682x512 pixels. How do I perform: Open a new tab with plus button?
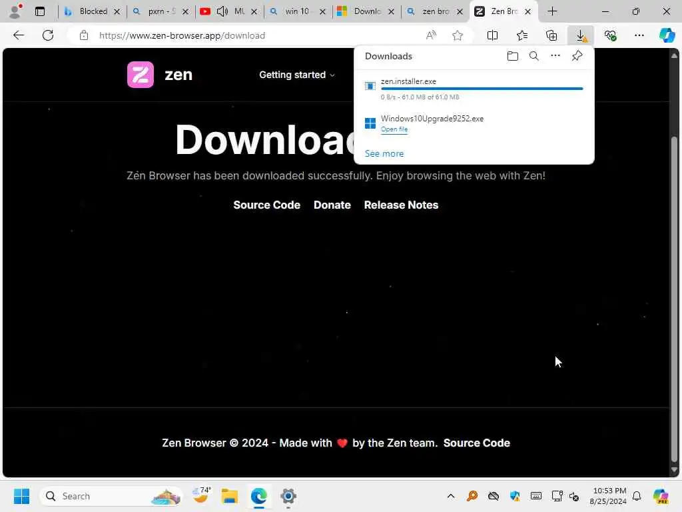(x=552, y=11)
